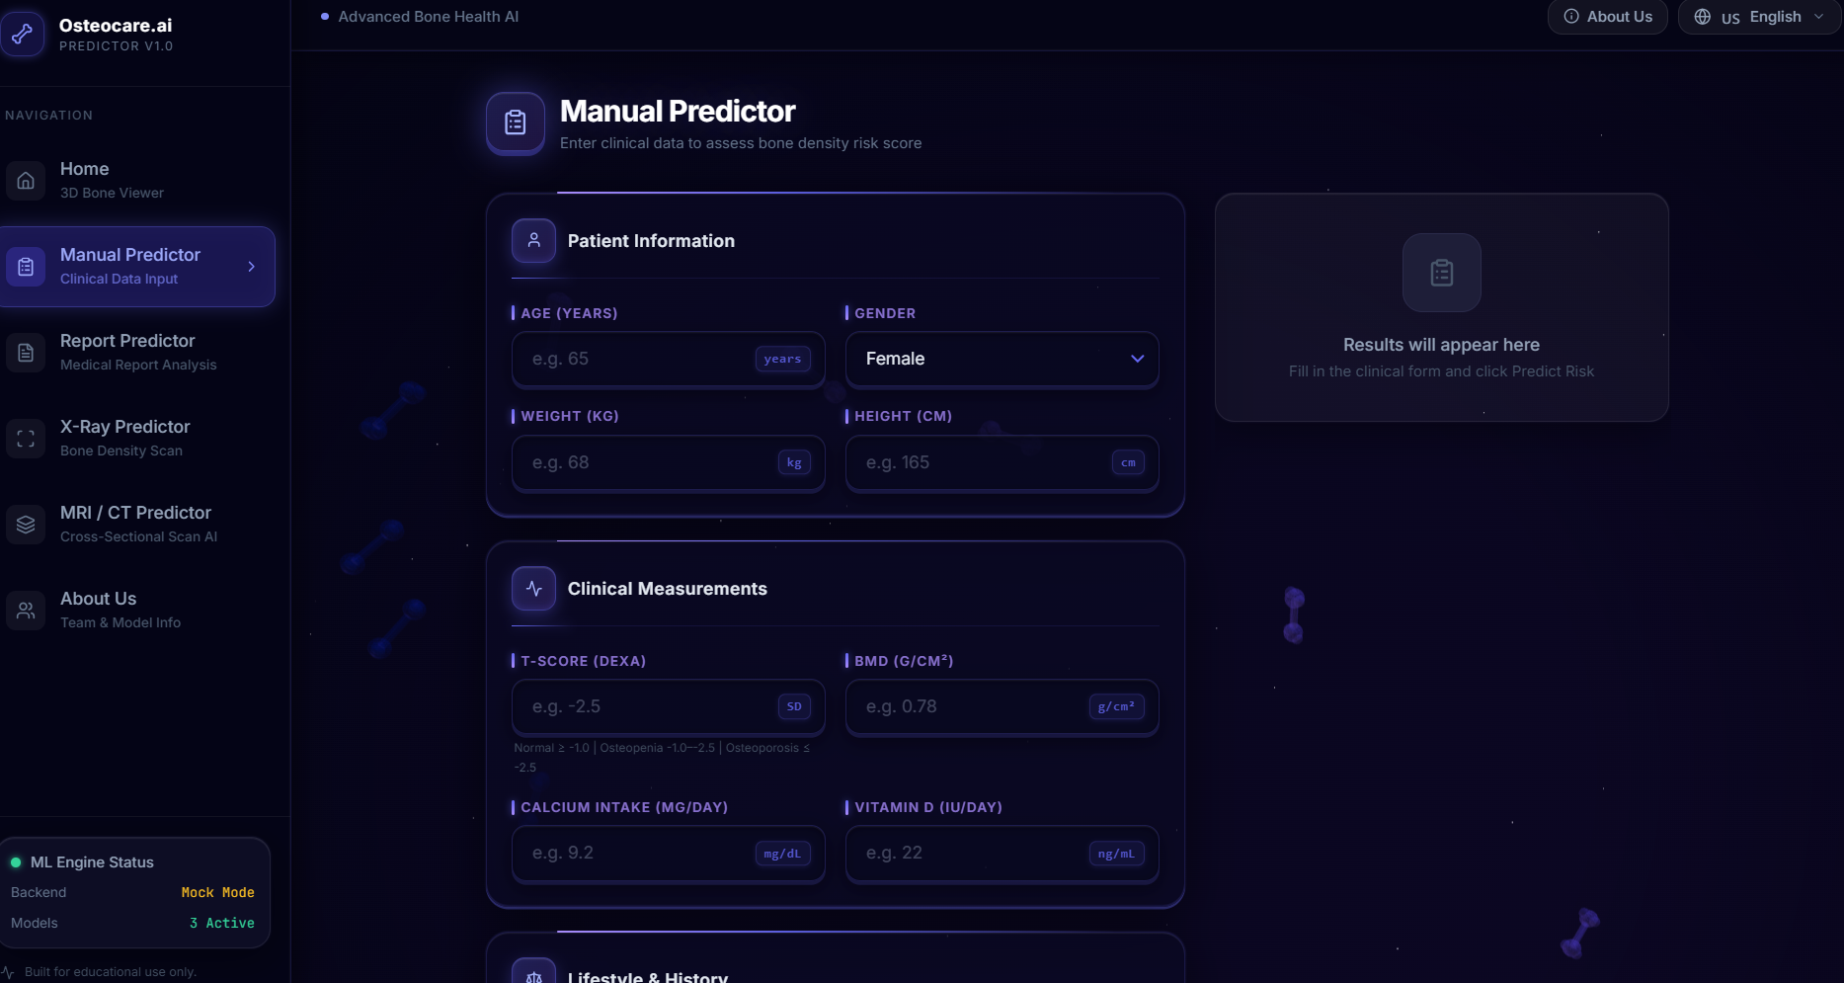
Task: Click the globe icon in language selector
Action: (1703, 17)
